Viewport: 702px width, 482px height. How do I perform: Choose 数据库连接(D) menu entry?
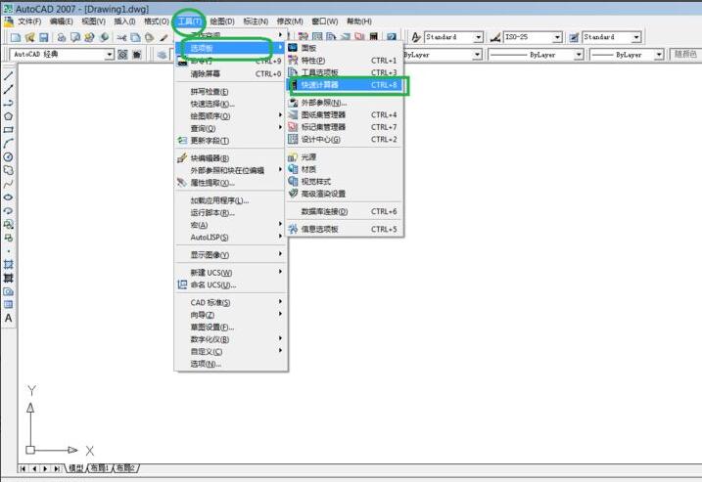pos(345,211)
